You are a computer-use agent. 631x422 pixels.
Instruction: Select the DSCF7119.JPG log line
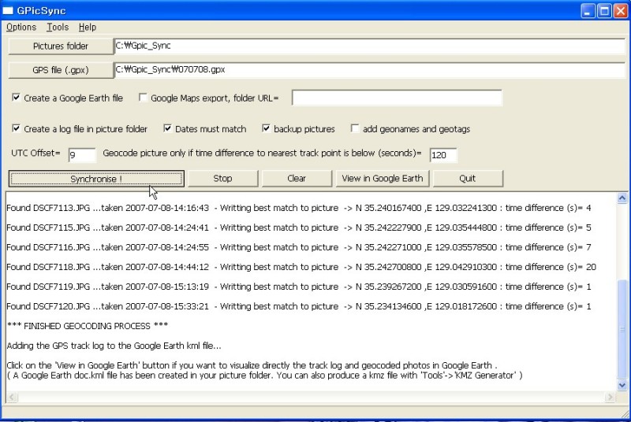pos(299,287)
